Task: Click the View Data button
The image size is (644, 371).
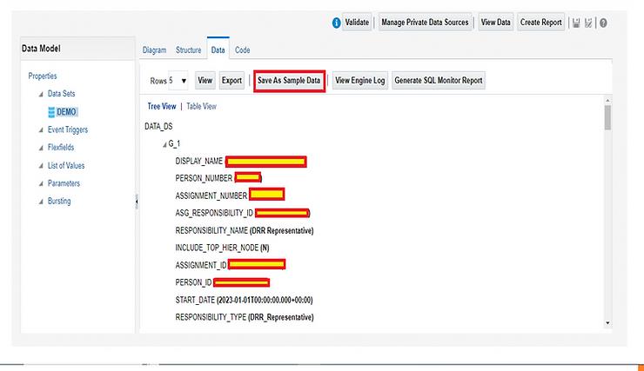Action: [x=496, y=22]
